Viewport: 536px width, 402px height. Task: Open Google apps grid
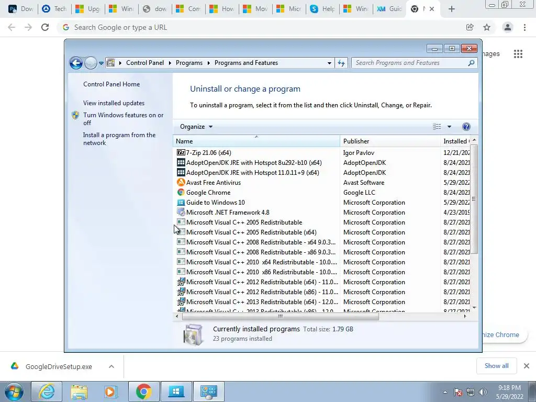(x=518, y=54)
